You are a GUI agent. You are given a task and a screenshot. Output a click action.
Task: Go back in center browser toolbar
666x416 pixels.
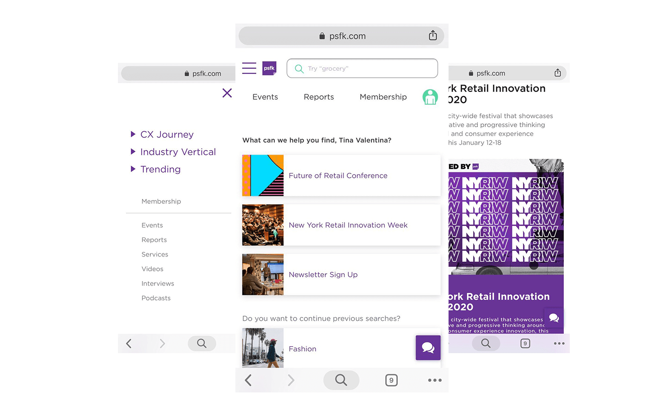point(248,380)
